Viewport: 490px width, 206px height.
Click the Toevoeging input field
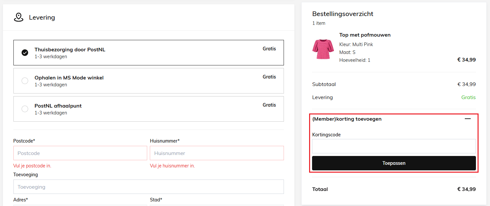tap(149, 187)
